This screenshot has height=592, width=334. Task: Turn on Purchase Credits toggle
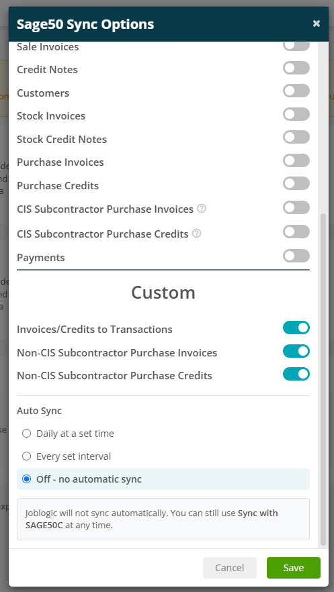296,183
